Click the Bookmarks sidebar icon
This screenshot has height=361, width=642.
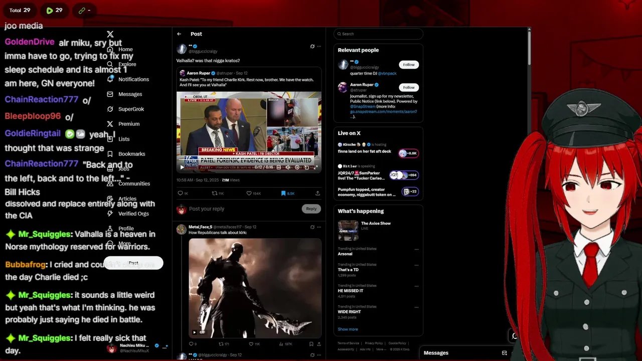point(110,154)
